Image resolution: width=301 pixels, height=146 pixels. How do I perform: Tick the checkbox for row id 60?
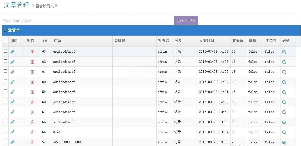(x=5, y=81)
